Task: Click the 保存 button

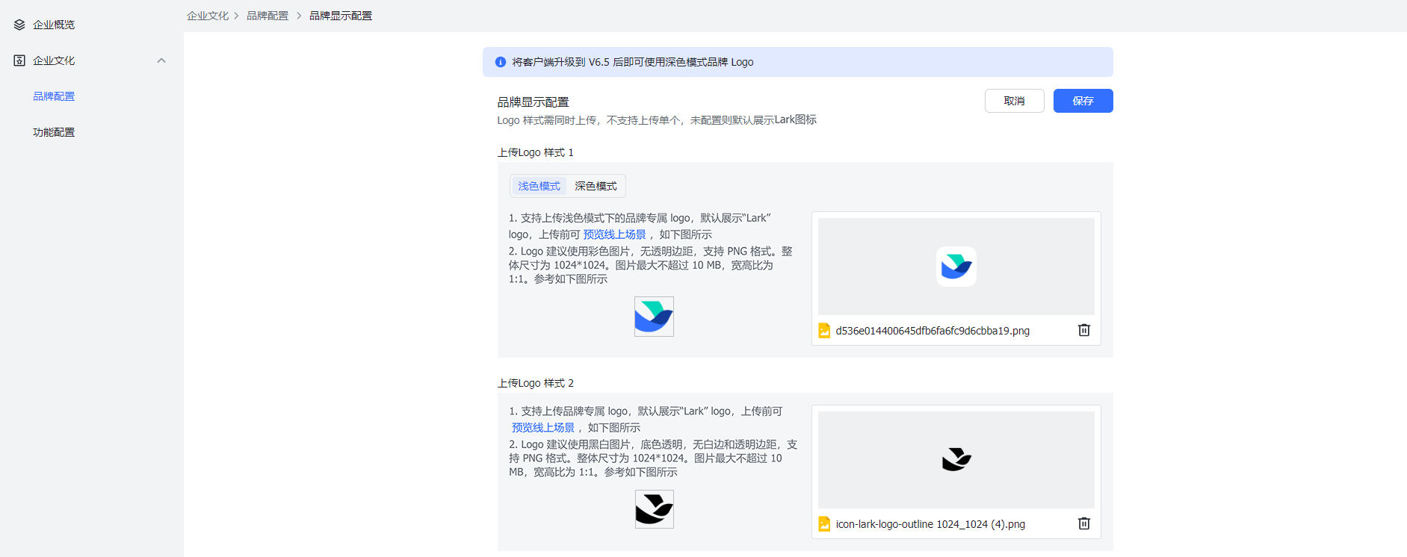Action: (x=1083, y=101)
